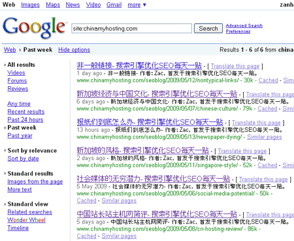Go to News in top navigation
Image resolution: width=294 pixels, height=241 pixels.
73,5
